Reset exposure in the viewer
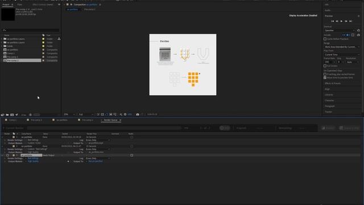364x205 pixels. click(x=125, y=114)
